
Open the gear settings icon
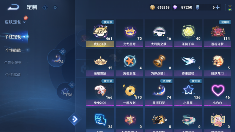coord(55,7)
